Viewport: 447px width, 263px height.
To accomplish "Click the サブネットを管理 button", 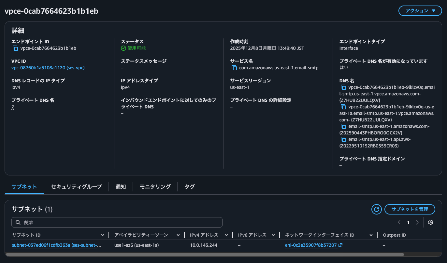I will click(410, 209).
